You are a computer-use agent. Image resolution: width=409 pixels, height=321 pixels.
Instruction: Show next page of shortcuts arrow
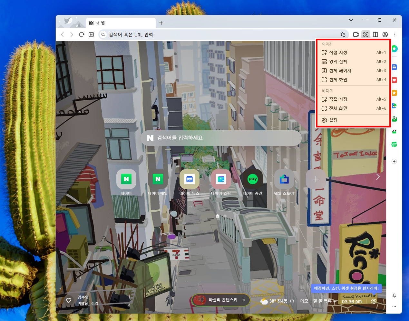point(378,177)
